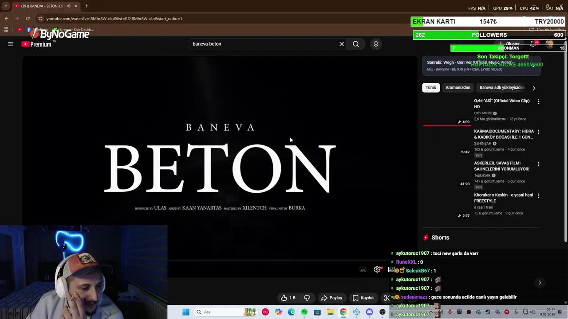Click the YouTube Premium logo

[36, 44]
